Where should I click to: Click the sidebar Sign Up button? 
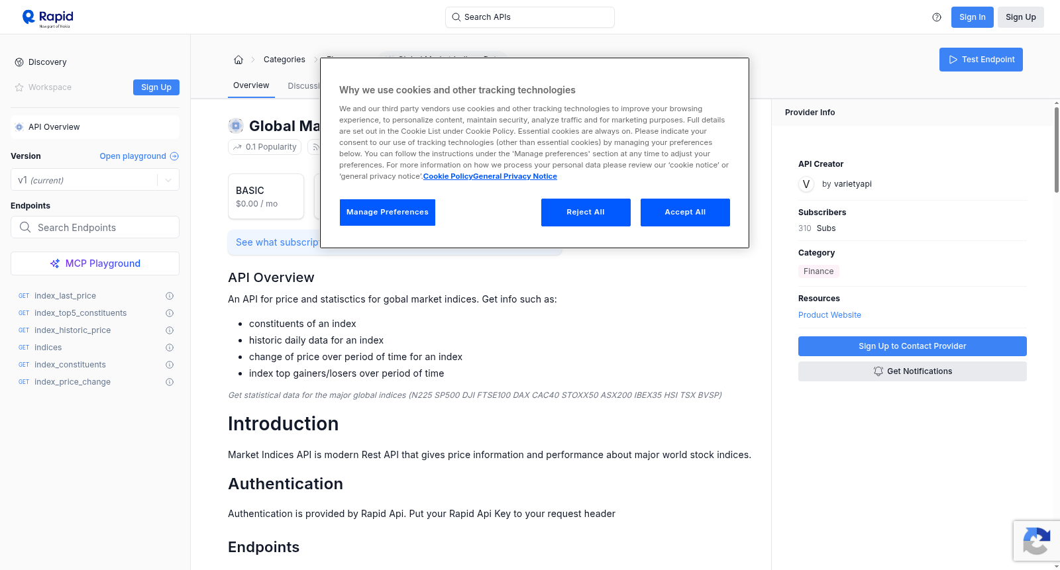coord(156,87)
